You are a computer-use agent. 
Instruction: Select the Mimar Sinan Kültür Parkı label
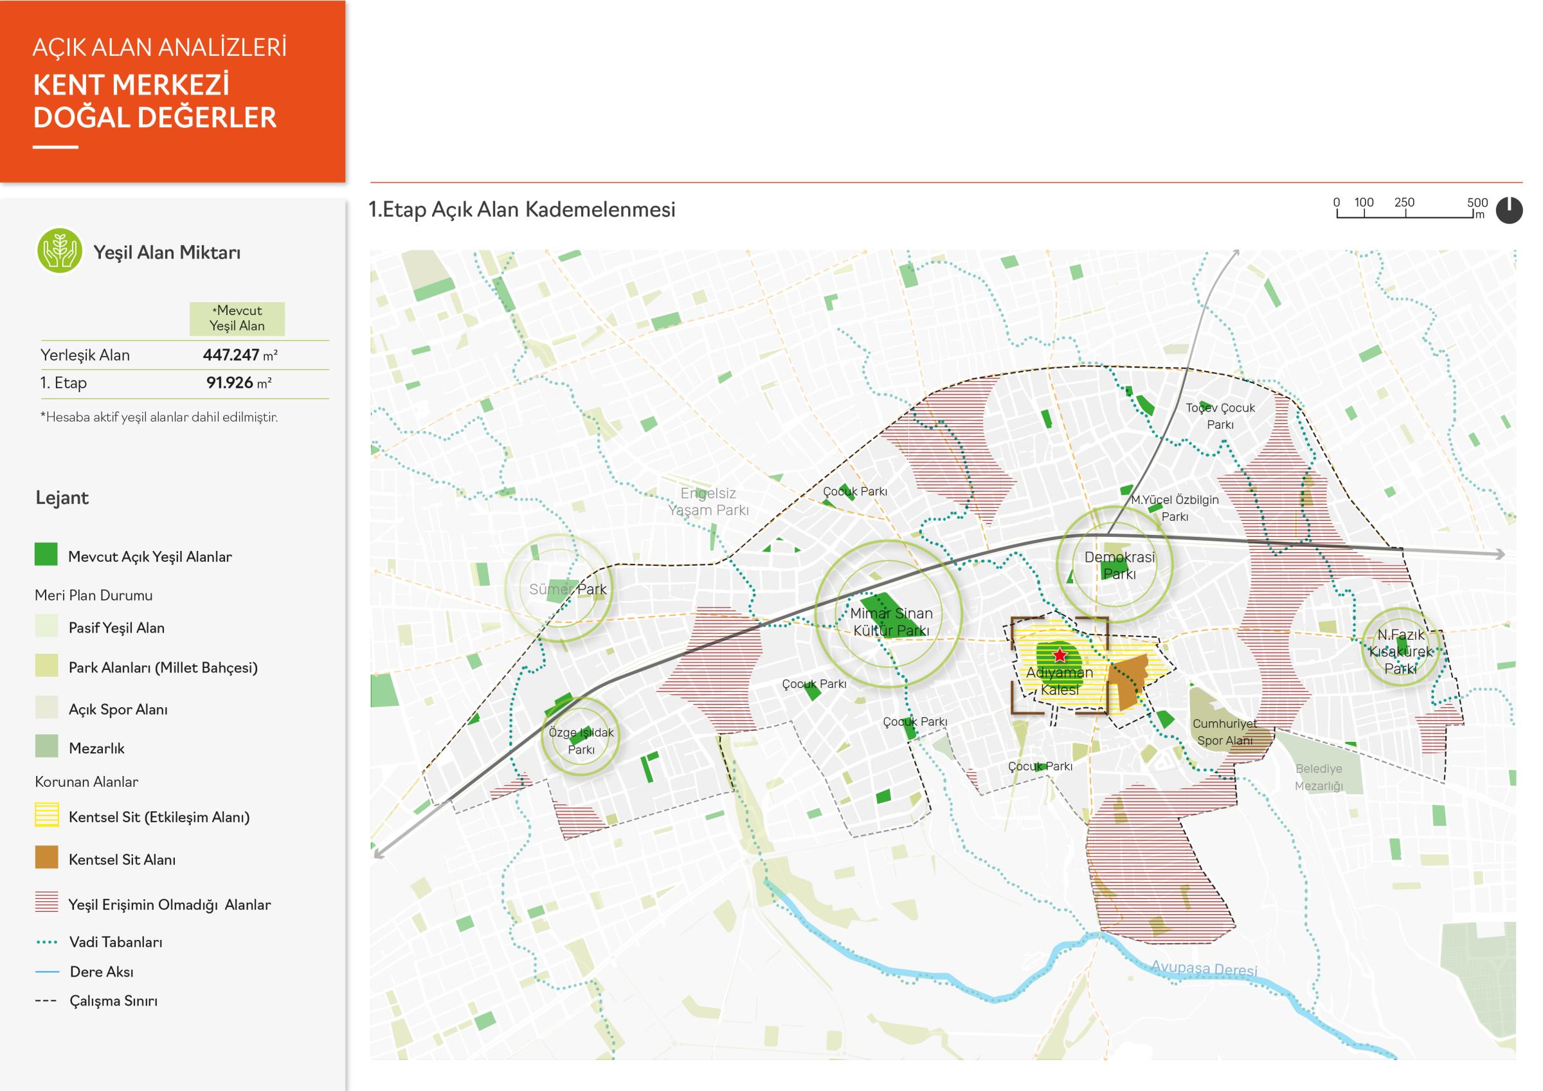891,621
